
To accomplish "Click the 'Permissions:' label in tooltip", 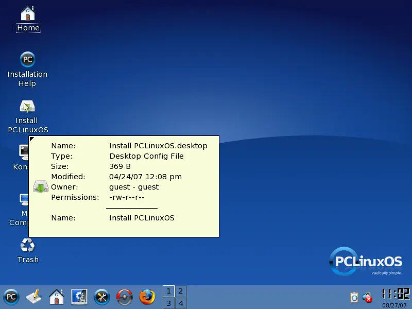I will 75,197.
